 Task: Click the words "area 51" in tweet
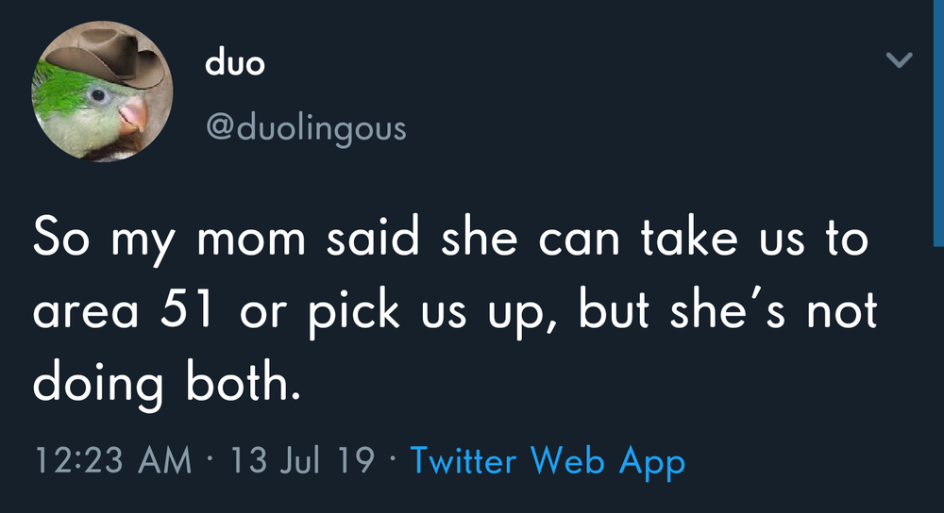(x=123, y=311)
